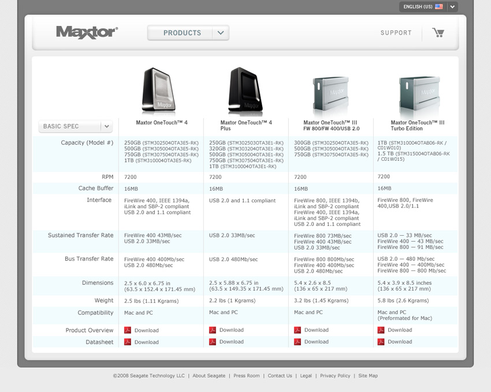The width and height of the screenshot is (491, 392).
Task: Click 'FireWire 800 73MB/sec' transfer rate text
Action: coord(322,236)
